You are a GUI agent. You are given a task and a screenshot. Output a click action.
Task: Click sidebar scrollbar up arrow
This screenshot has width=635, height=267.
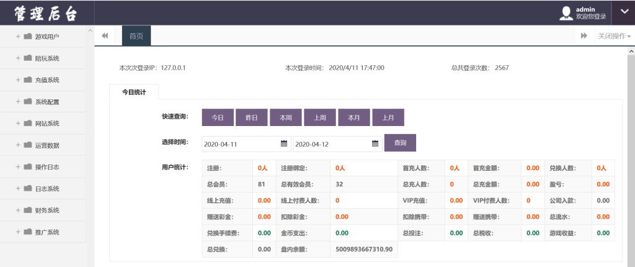click(91, 30)
